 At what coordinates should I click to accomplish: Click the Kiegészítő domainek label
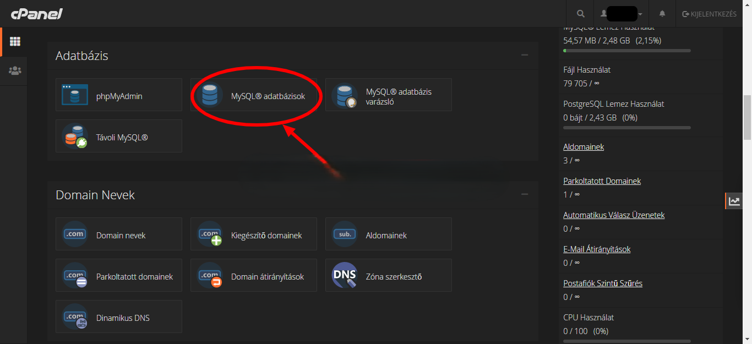[x=266, y=236]
